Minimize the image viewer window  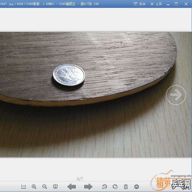168,4
